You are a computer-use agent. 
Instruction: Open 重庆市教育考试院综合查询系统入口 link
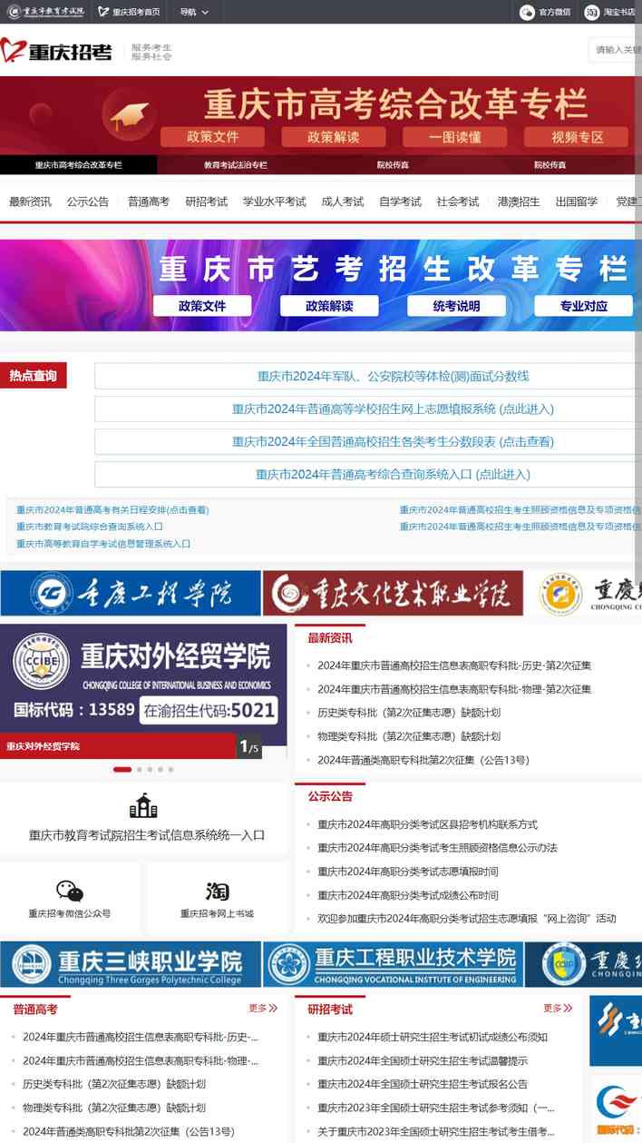pyautogui.click(x=90, y=527)
